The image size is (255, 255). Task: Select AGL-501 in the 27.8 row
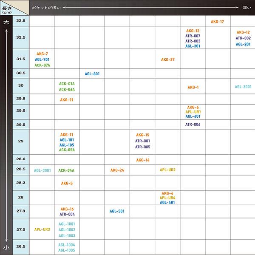point(117,211)
